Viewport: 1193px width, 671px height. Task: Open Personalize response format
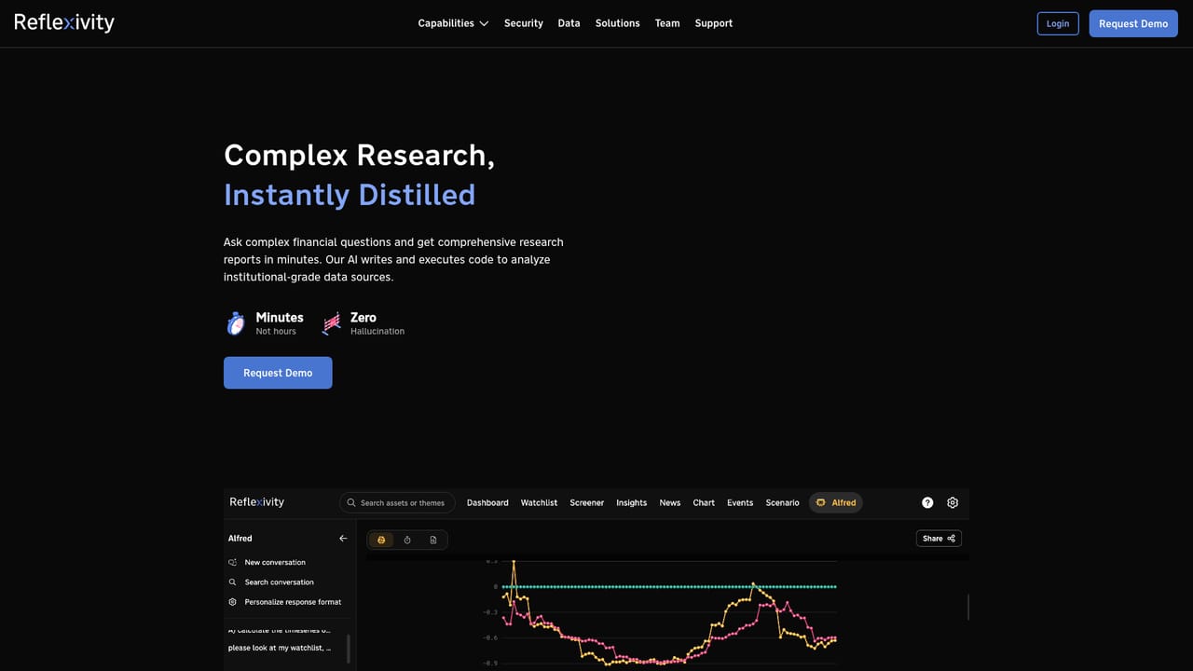[284, 602]
